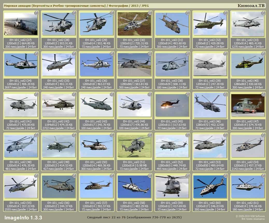Select the EH-101_vol2 (40) helicopter thumbnail
This screenshot has height=223, width=269.
click(248, 65)
